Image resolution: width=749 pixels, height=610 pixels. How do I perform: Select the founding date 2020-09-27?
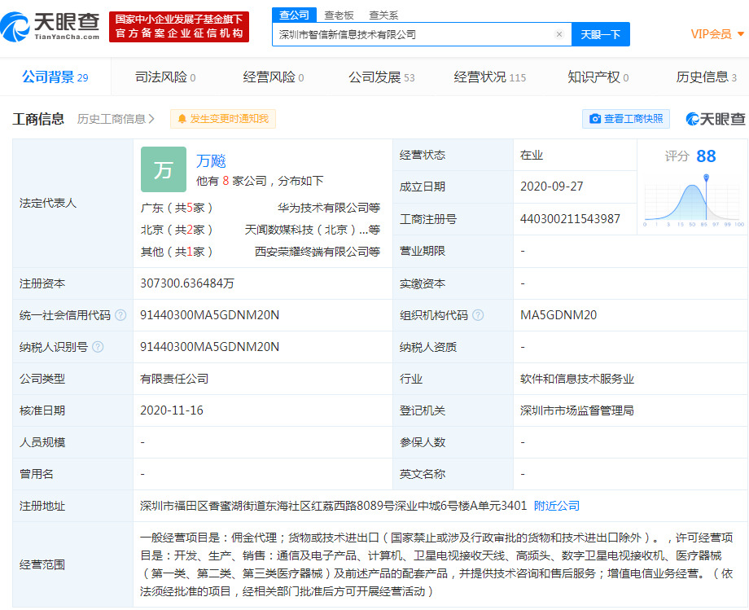552,187
